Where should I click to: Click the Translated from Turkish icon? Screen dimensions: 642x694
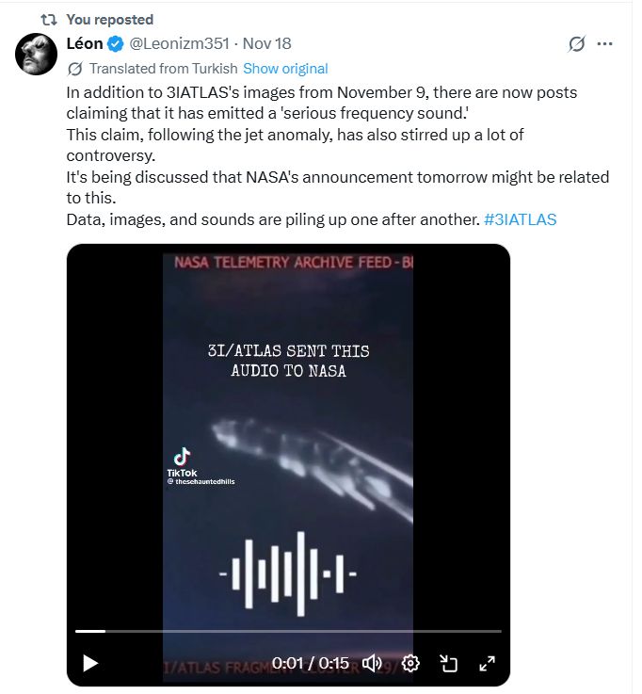74,69
